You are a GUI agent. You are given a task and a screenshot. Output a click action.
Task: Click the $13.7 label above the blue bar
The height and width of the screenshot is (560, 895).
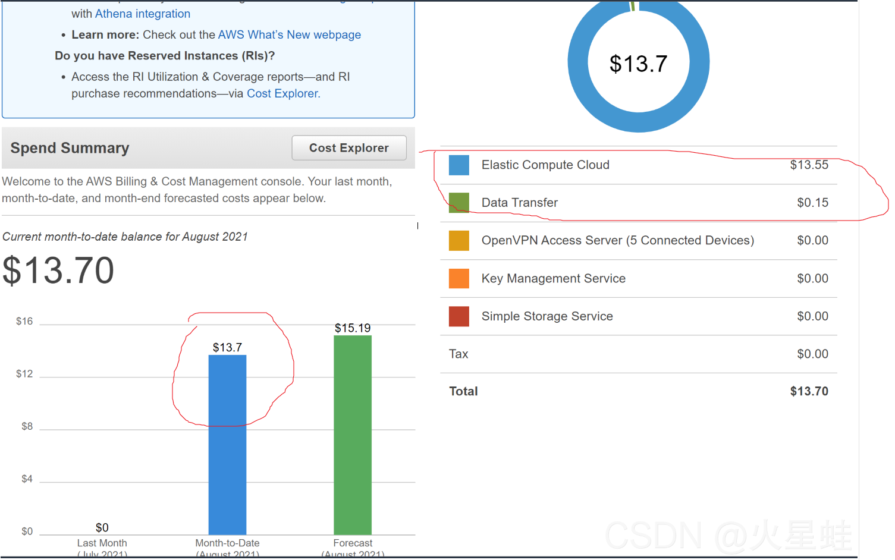coord(227,347)
